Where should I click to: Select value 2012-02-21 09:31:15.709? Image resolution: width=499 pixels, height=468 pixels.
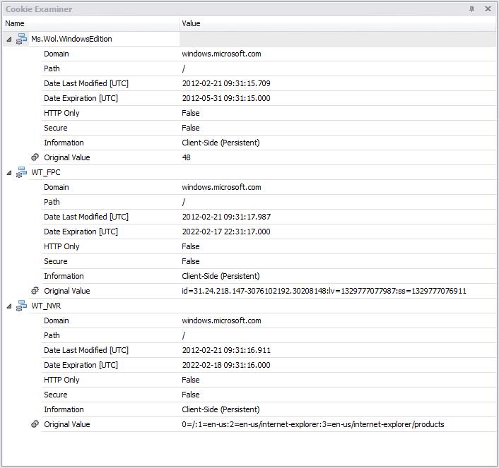(226, 83)
